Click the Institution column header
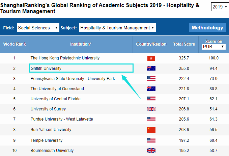229x156 pixels. [81, 44]
